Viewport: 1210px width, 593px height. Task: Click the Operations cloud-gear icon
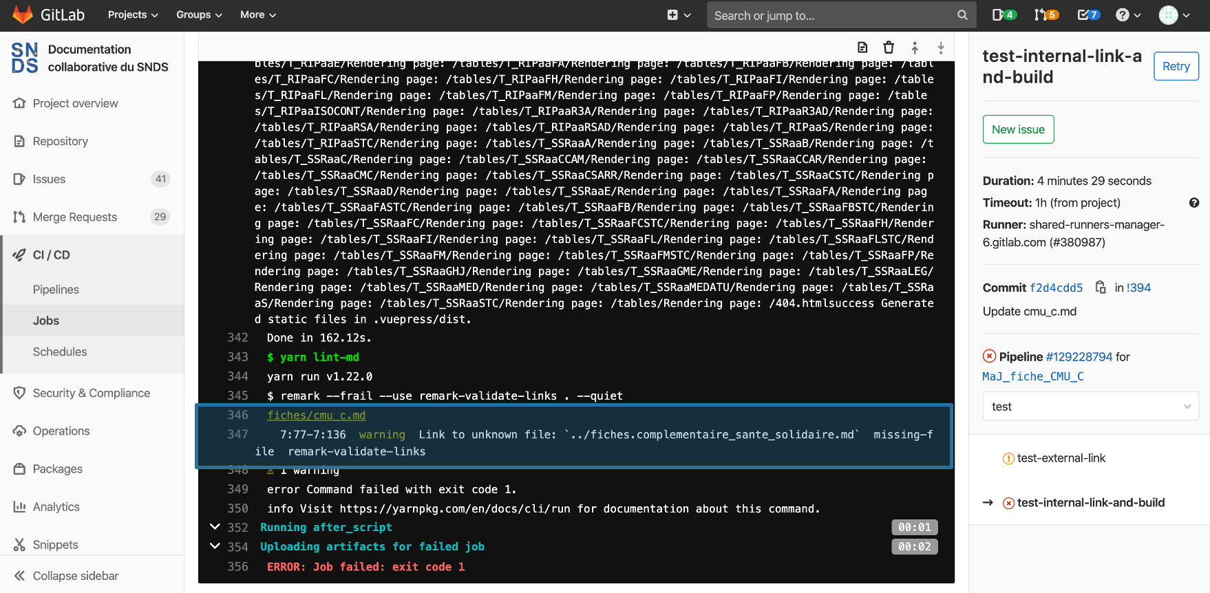pyautogui.click(x=19, y=431)
